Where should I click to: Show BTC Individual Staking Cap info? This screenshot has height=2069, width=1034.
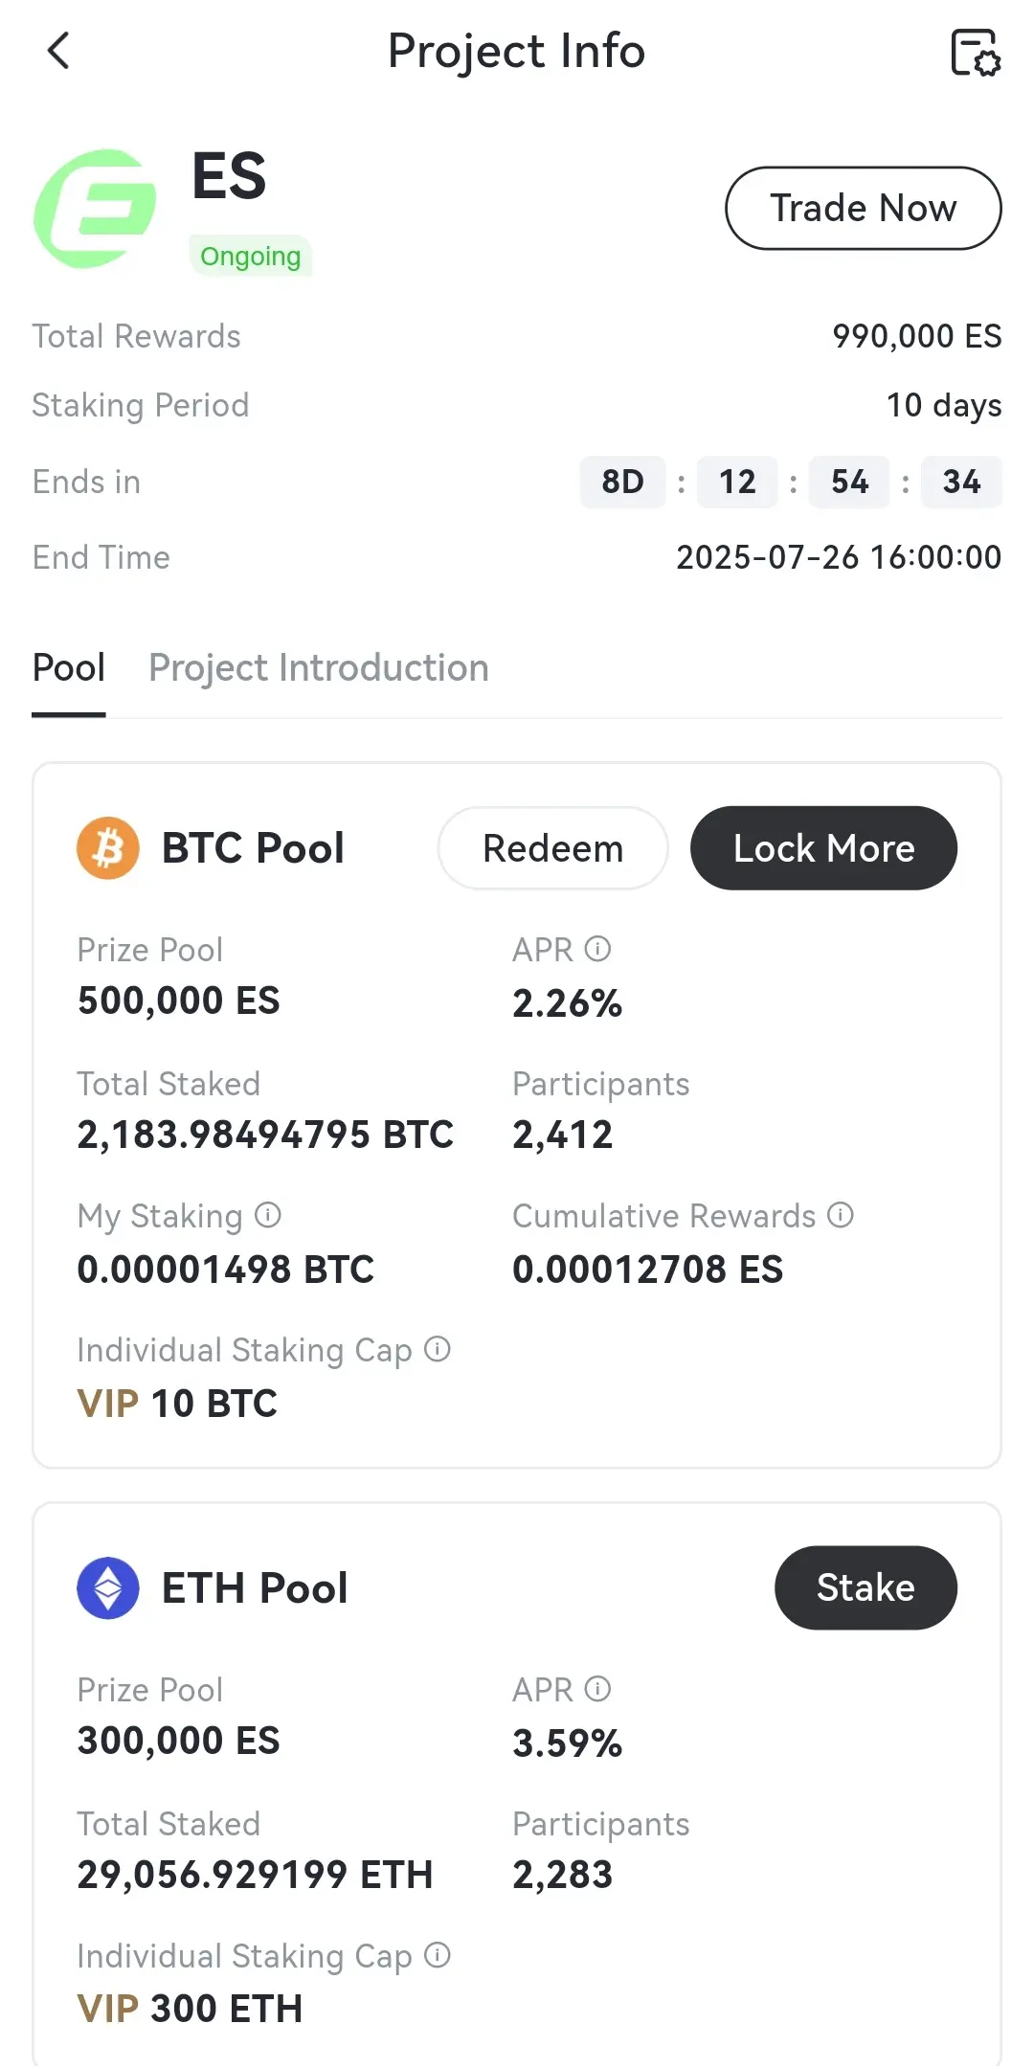[438, 1349]
